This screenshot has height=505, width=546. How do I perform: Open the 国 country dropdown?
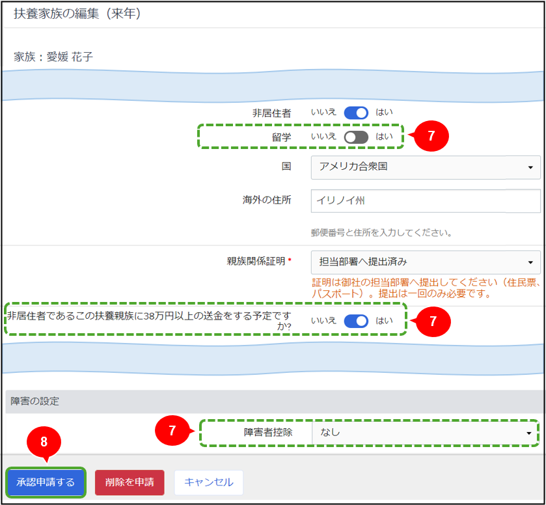point(426,167)
